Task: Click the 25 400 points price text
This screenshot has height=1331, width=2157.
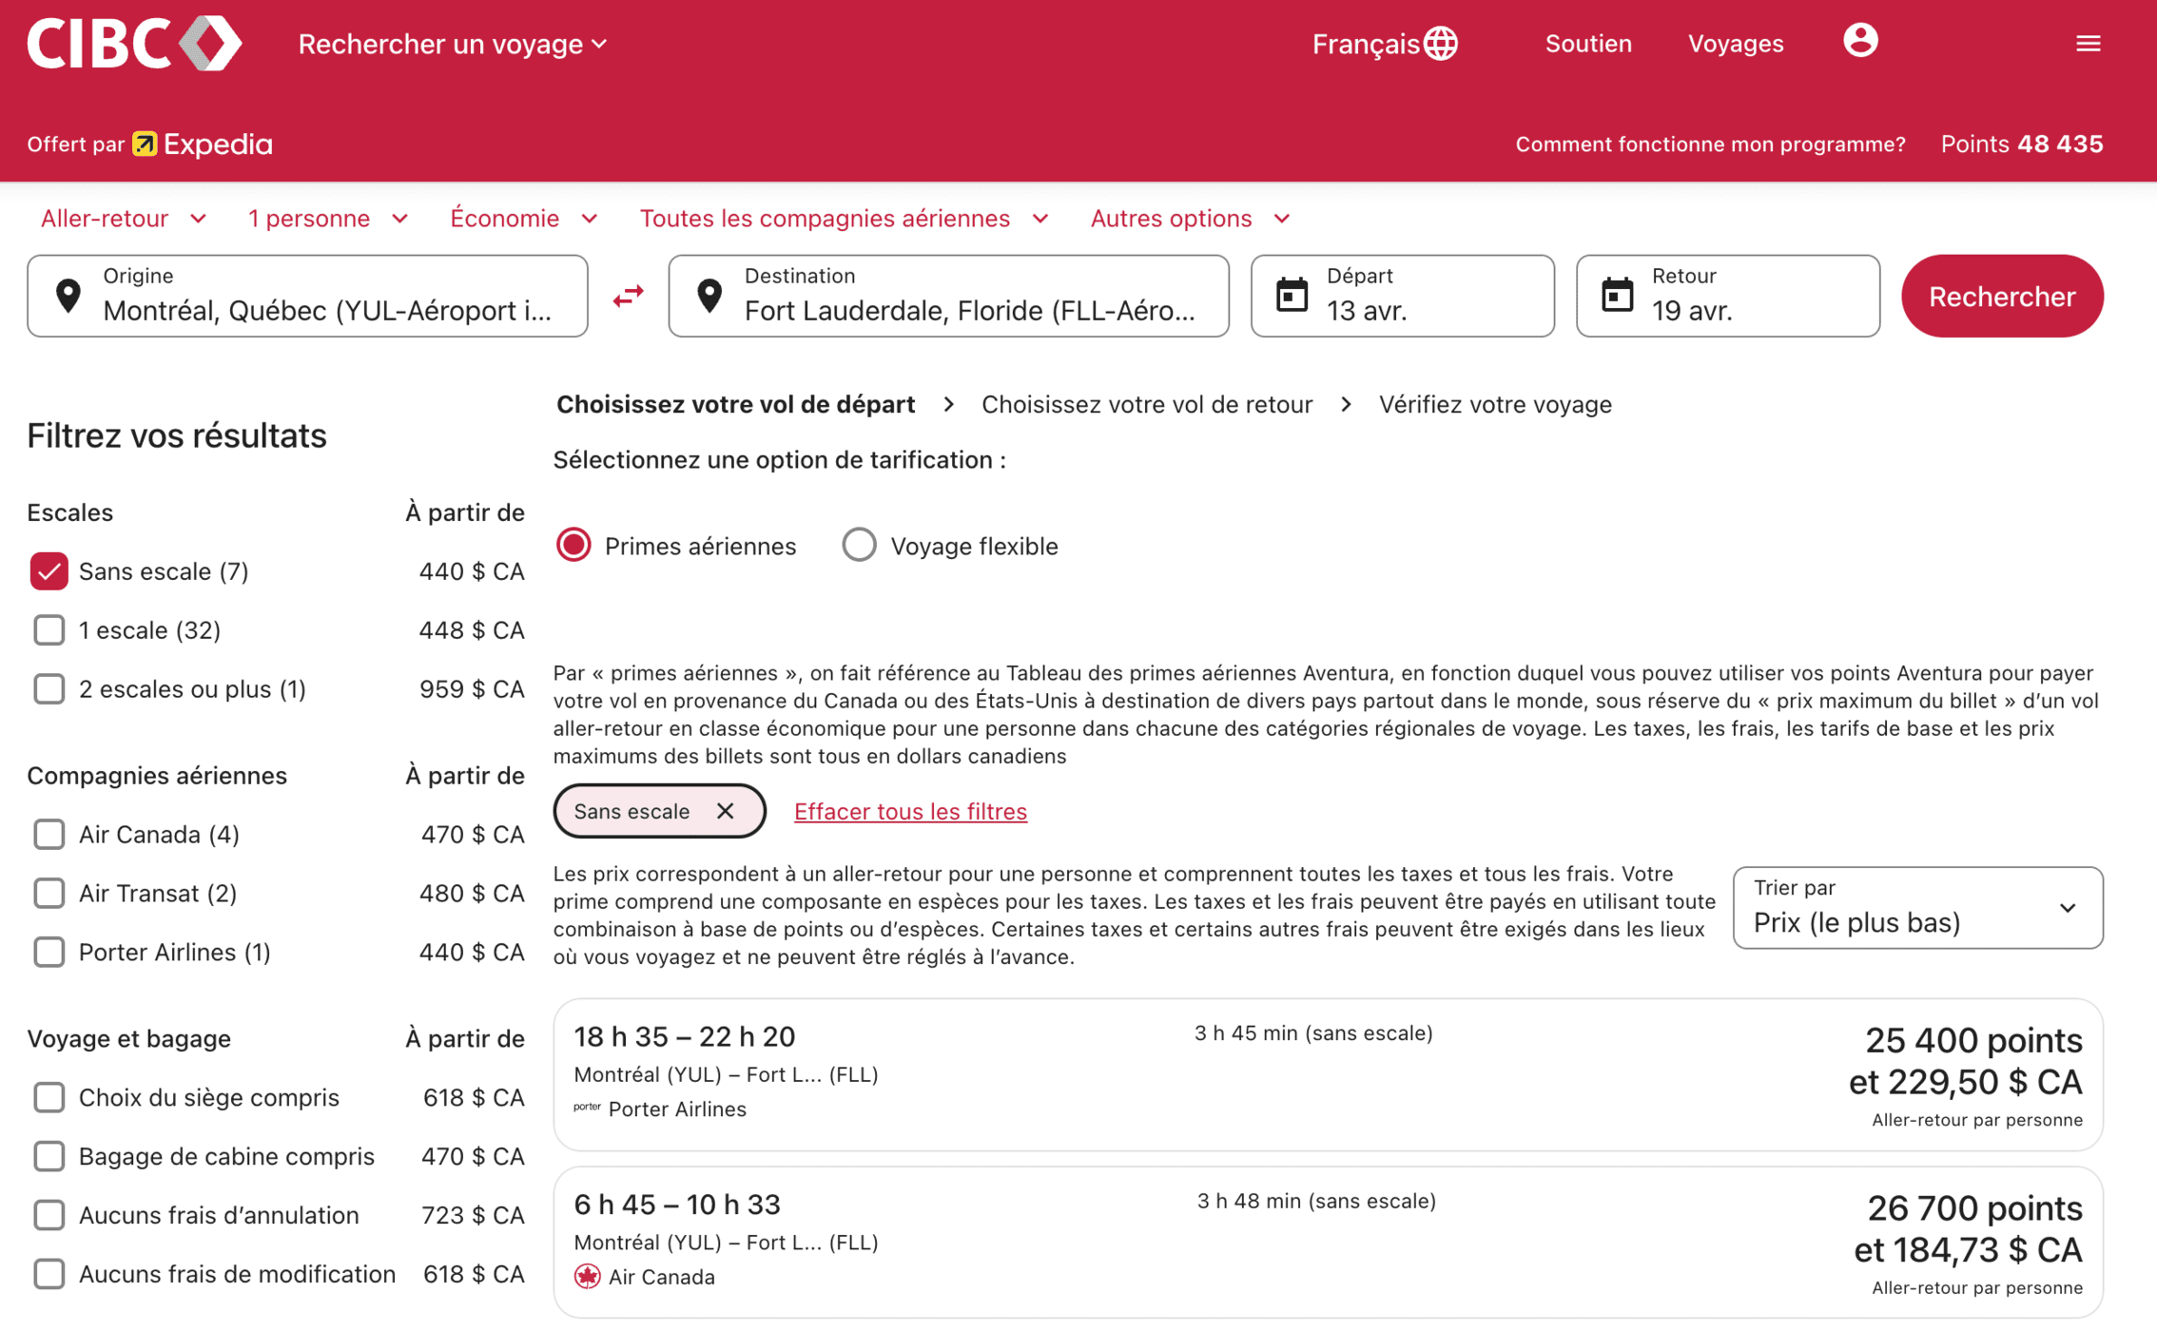Action: (1973, 1041)
